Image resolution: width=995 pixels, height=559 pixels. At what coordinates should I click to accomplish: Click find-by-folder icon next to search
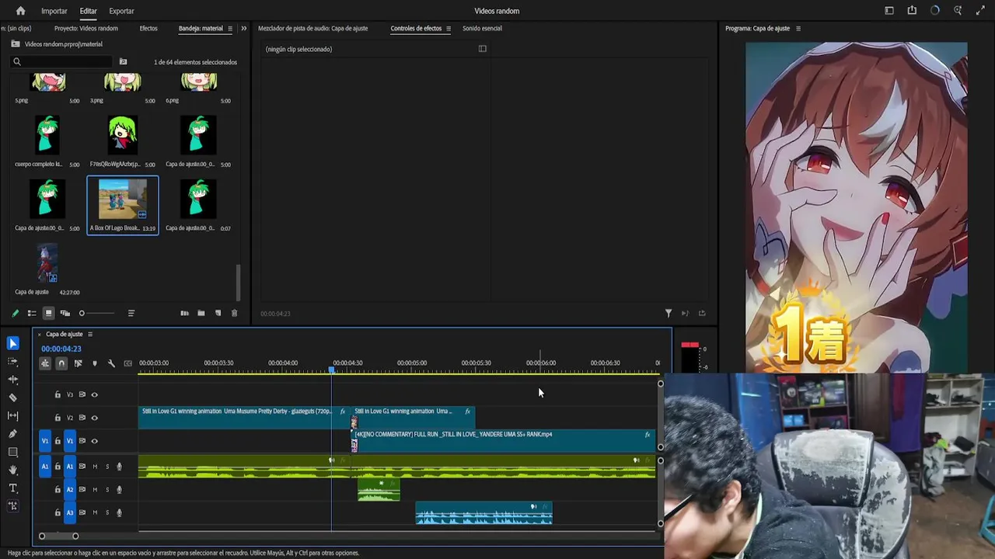(x=123, y=62)
